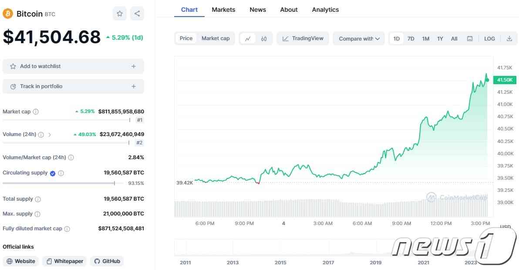Switch to candlestick chart icon

(264, 38)
